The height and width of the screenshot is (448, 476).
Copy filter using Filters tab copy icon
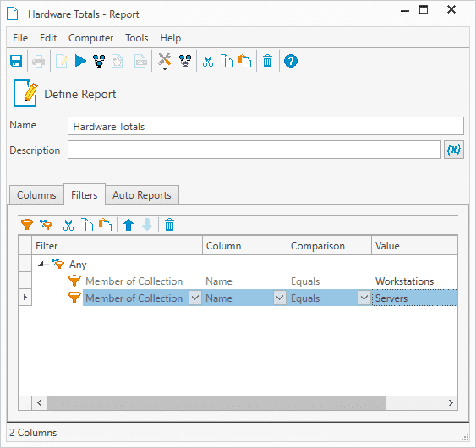pyautogui.click(x=87, y=225)
